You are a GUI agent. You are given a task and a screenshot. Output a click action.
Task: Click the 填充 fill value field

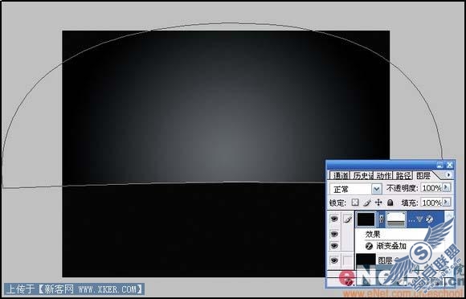coord(431,203)
